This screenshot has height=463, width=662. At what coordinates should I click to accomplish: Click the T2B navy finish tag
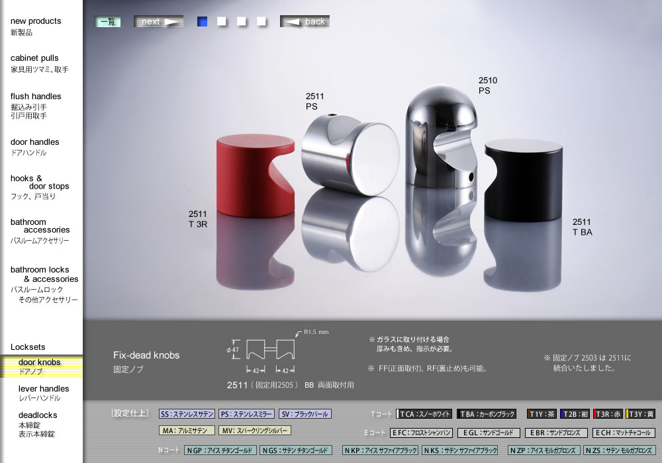pyautogui.click(x=575, y=414)
